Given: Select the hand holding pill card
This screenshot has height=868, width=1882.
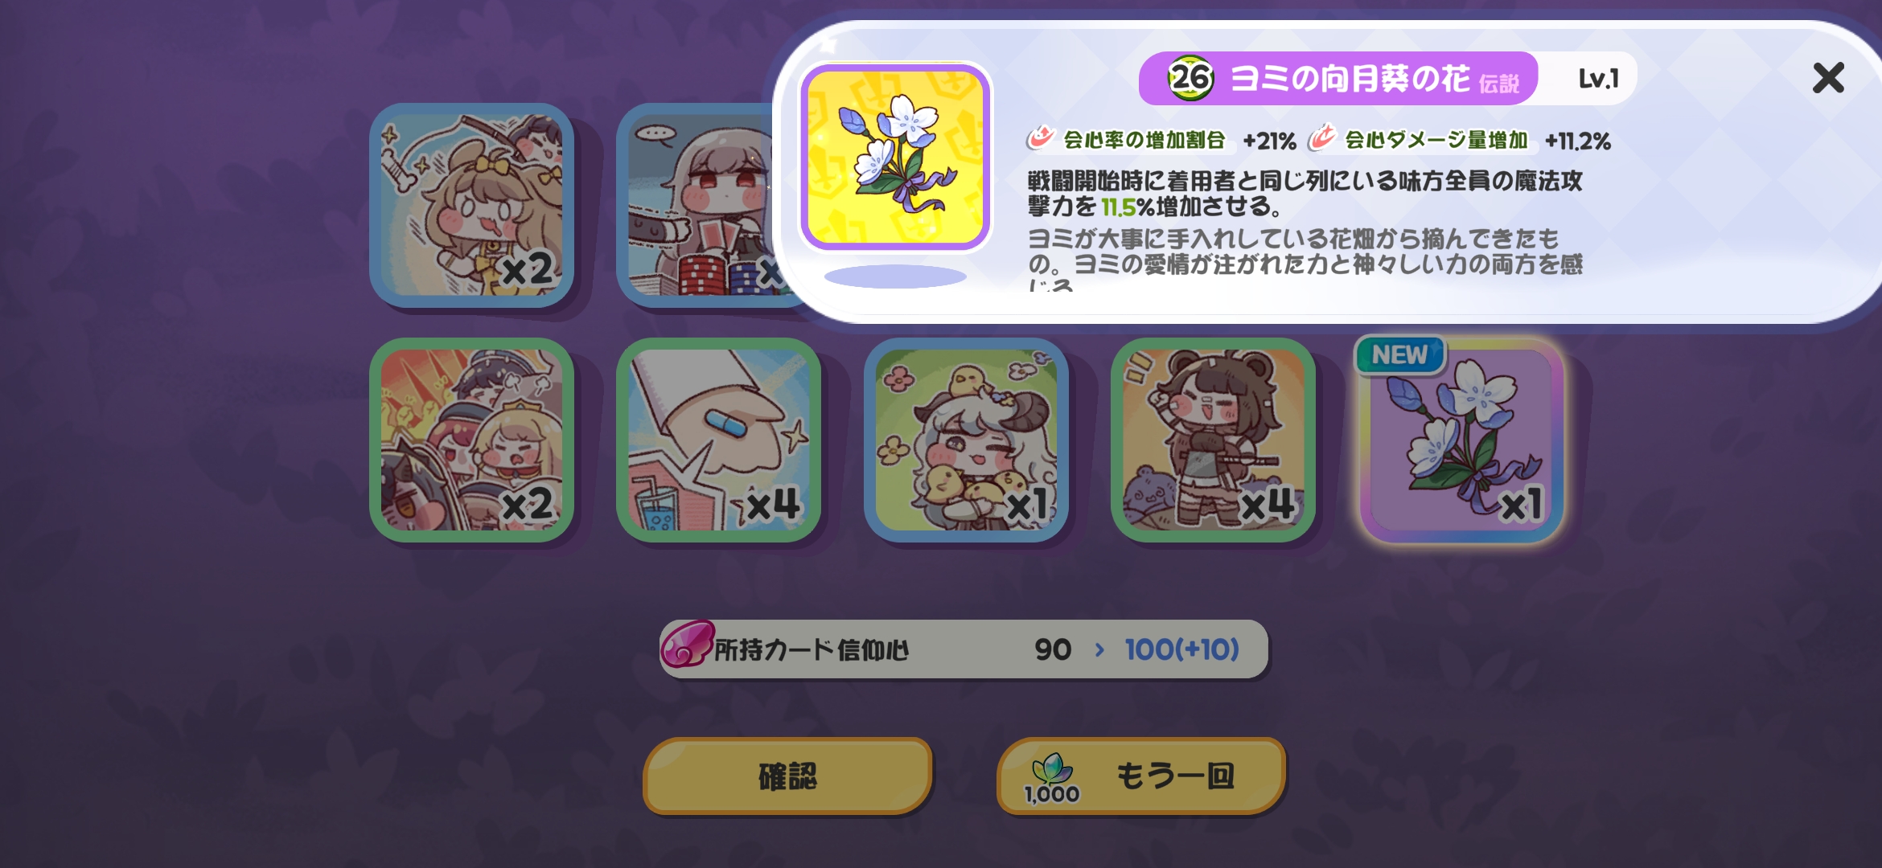Looking at the screenshot, I should click(x=718, y=440).
